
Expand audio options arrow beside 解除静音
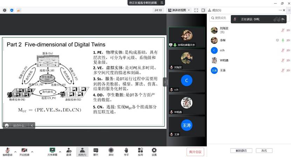15,151
